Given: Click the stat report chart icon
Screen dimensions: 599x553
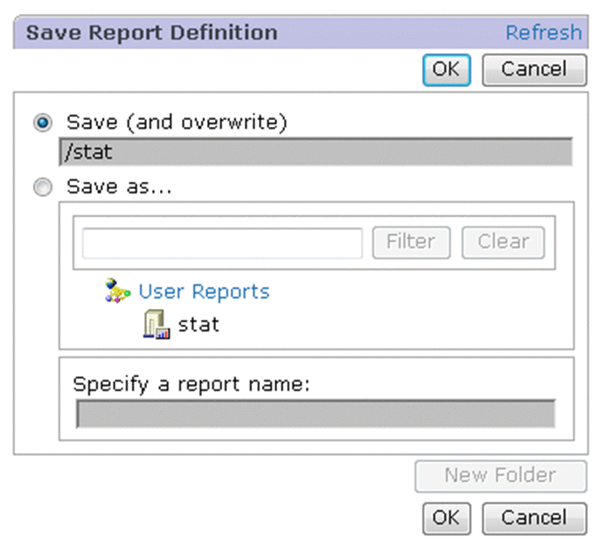Looking at the screenshot, I should [156, 325].
